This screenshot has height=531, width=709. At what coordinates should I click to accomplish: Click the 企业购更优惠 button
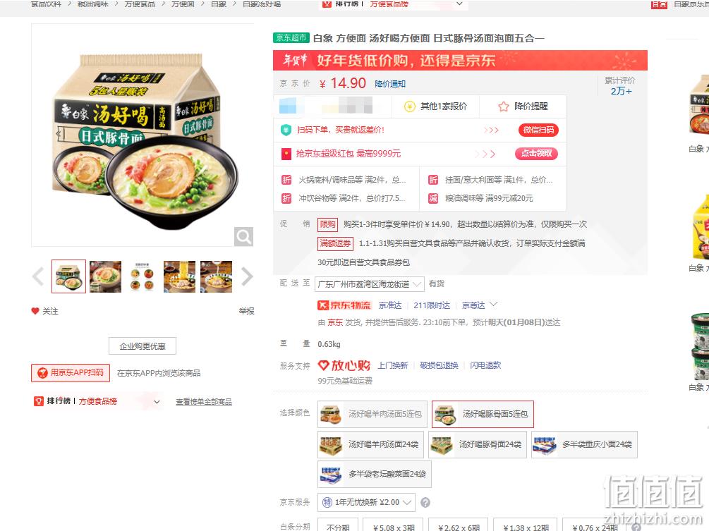pos(143,346)
